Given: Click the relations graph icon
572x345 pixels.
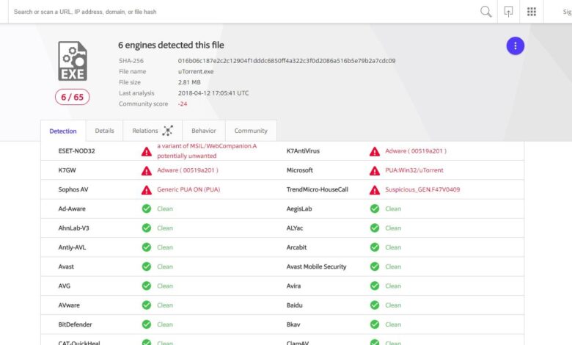Looking at the screenshot, I should pyautogui.click(x=168, y=131).
